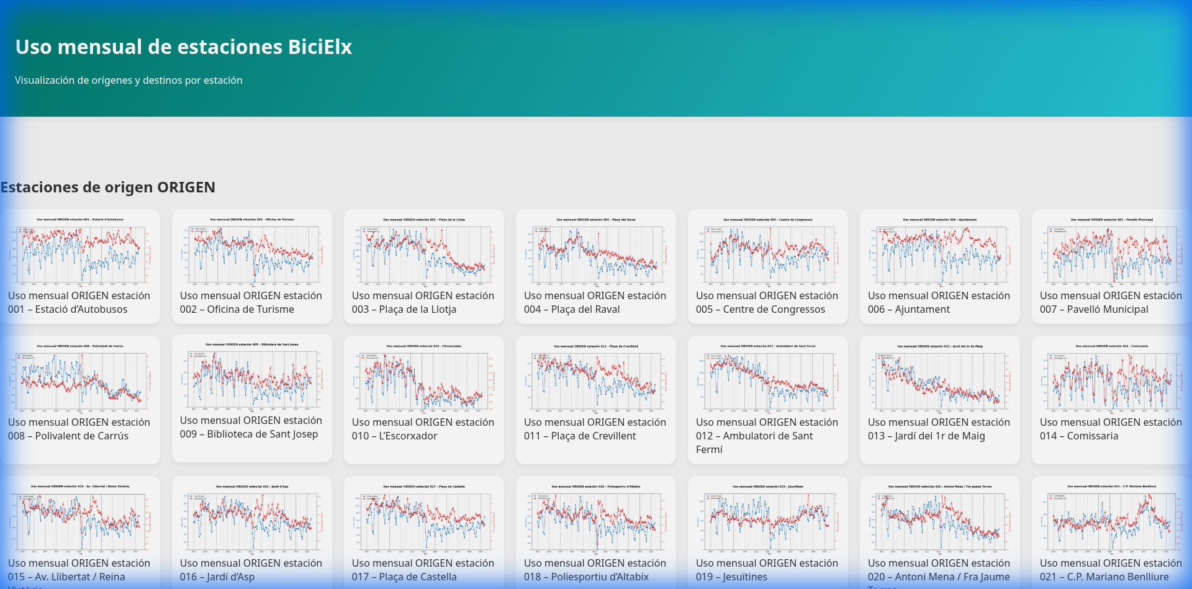Open the 021 C.P. Mariano Benlliure chart

(x=1112, y=518)
